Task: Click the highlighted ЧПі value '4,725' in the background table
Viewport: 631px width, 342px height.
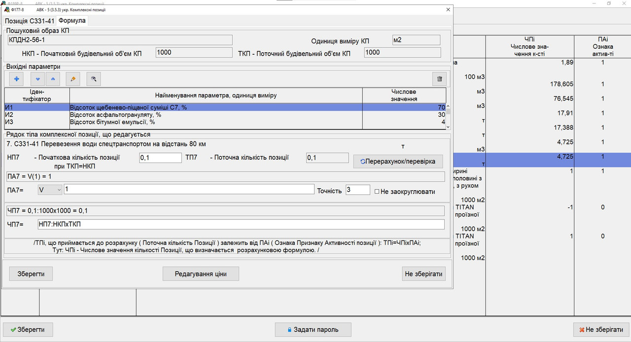Action: [x=565, y=156]
